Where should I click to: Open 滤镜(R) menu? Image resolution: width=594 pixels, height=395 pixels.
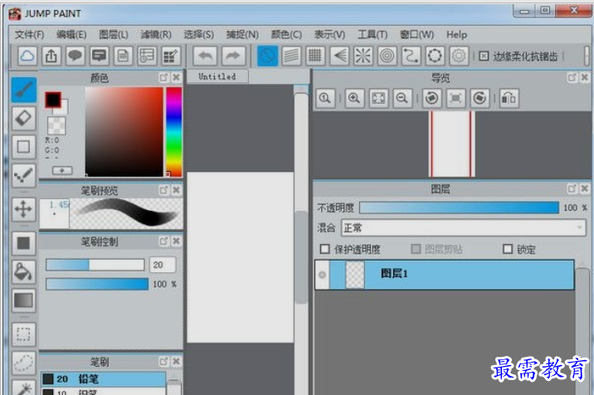[156, 35]
